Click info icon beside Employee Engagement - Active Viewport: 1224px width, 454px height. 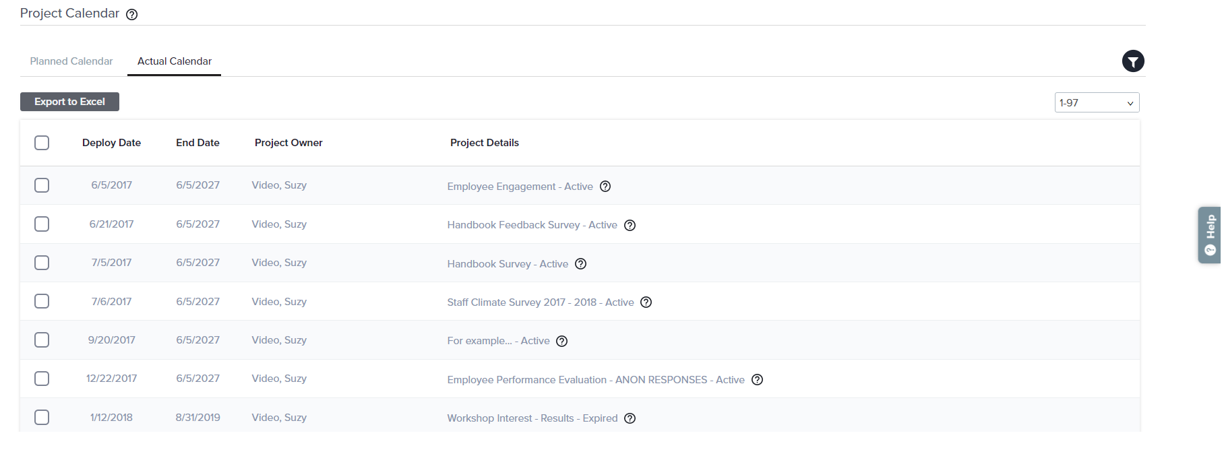[x=605, y=187]
